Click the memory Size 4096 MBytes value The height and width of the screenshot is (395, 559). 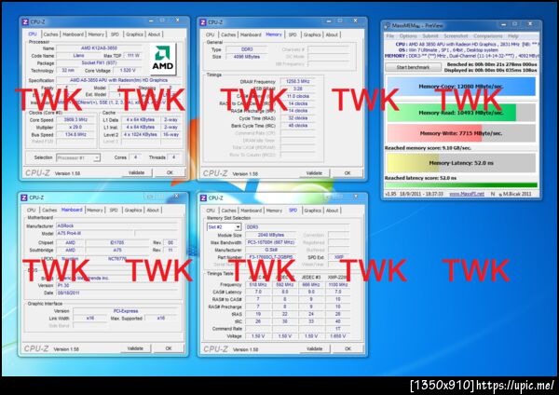(x=247, y=57)
